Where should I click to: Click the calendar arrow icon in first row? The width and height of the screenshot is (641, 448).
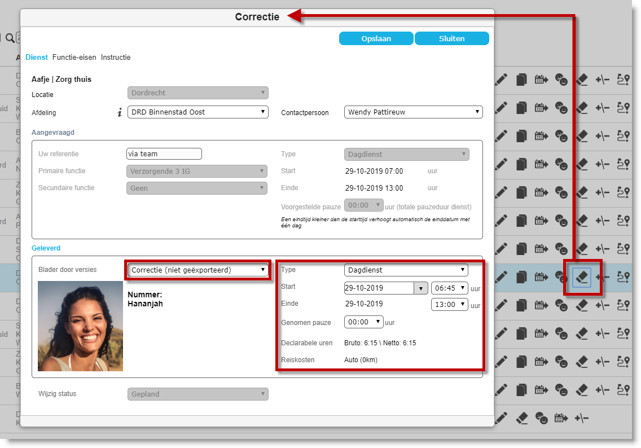click(x=541, y=80)
